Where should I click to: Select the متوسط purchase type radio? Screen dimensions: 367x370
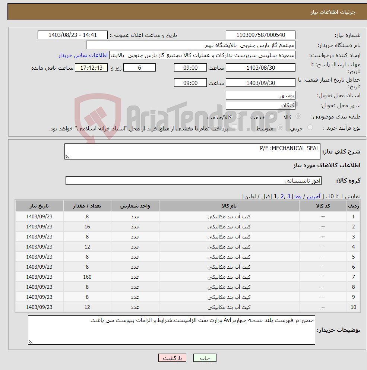coord(281,127)
